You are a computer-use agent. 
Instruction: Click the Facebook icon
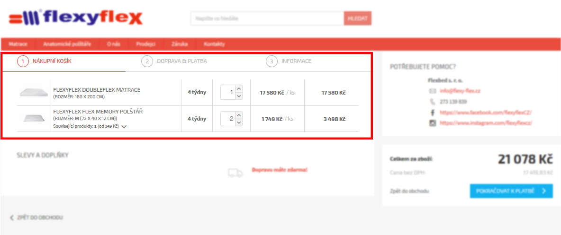point(433,112)
